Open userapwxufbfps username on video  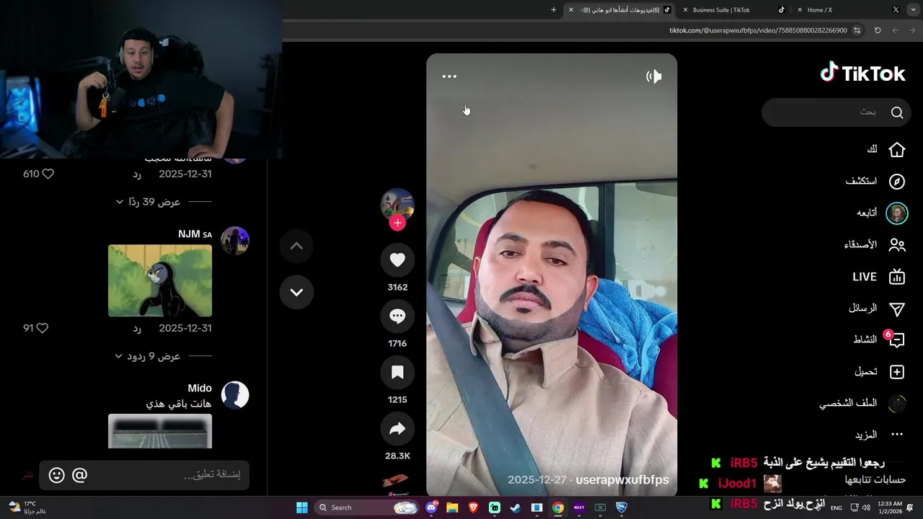pyautogui.click(x=622, y=480)
